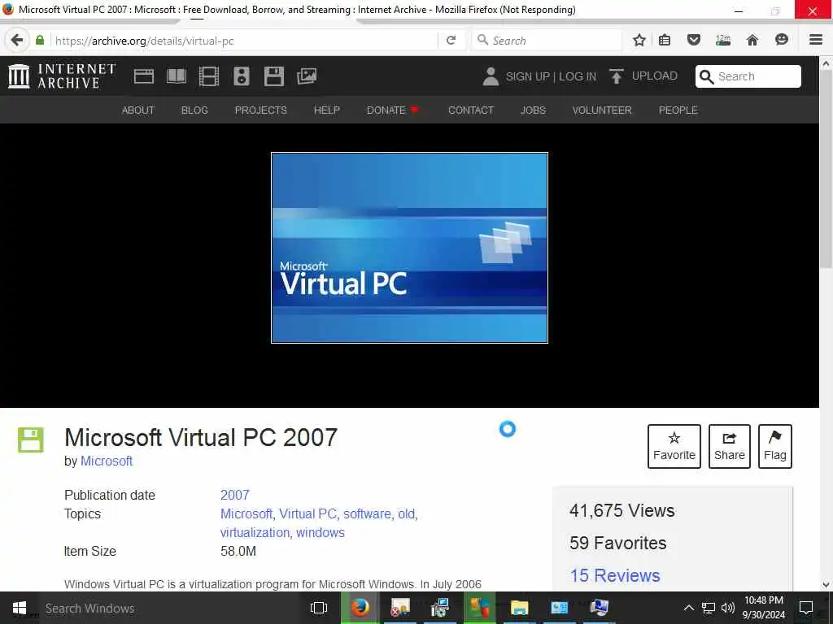Open the Video film strip icon
833x624 pixels.
click(x=209, y=76)
